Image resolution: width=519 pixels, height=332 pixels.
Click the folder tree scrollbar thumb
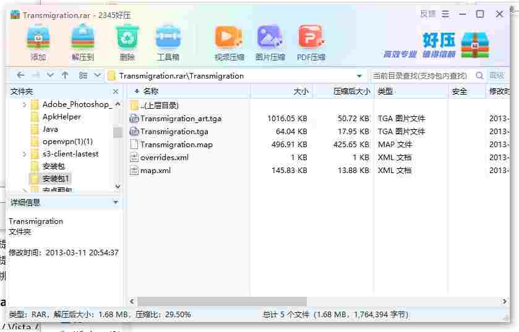tap(118, 132)
